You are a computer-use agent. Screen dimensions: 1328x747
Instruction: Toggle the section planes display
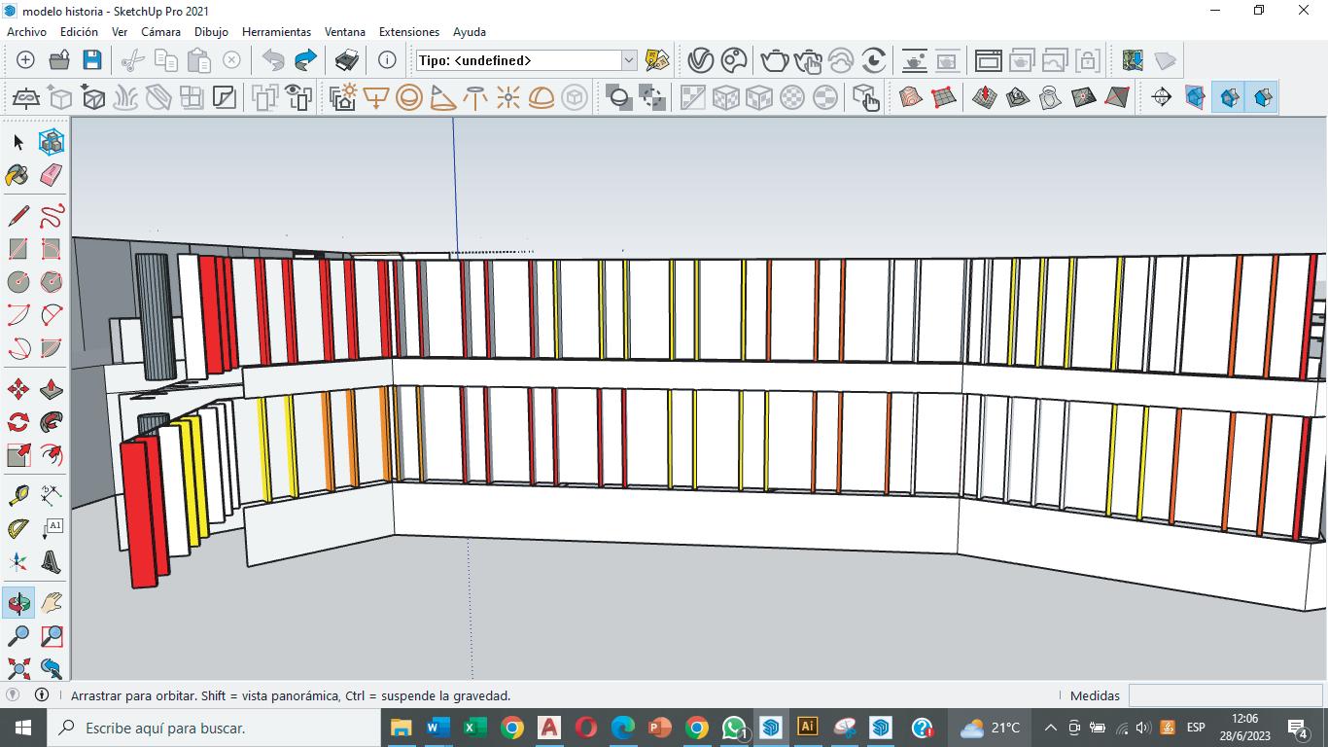point(1195,97)
